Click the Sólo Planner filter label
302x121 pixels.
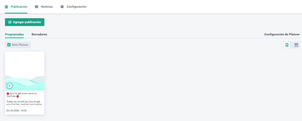pyautogui.click(x=20, y=45)
